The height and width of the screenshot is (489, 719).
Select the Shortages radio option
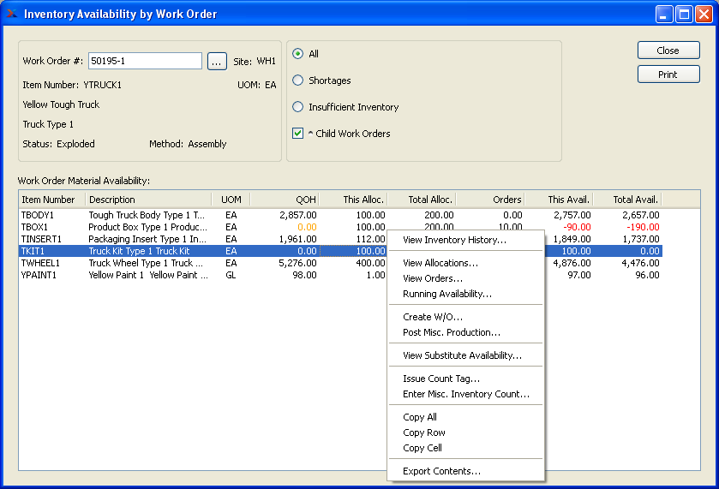298,81
